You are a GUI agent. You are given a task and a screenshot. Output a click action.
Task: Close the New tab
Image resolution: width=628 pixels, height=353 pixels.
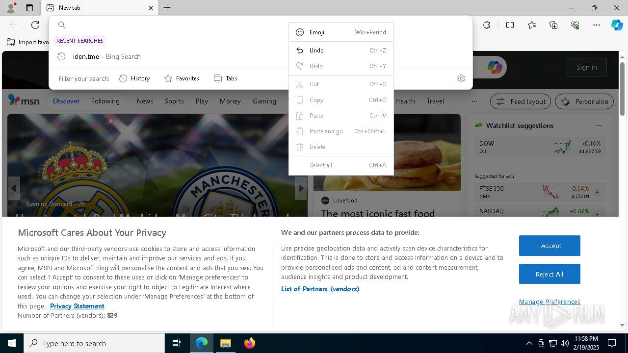151,8
